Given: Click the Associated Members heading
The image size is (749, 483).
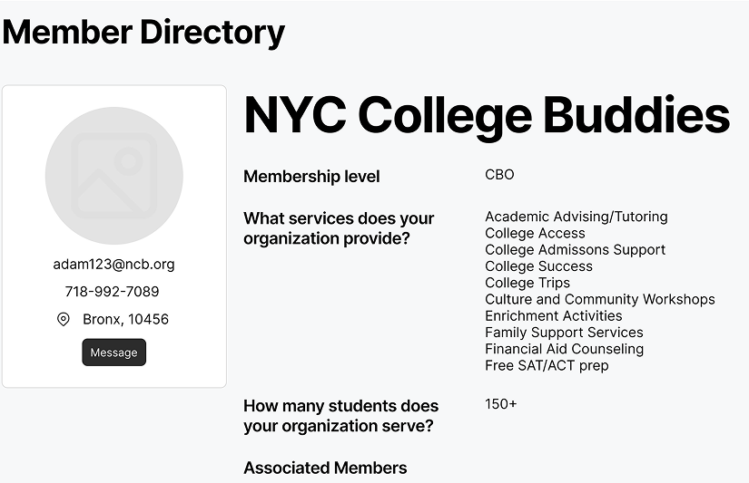Looking at the screenshot, I should 325,468.
